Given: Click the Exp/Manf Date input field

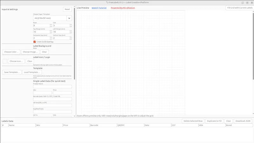Looking at the screenshot, I should click(52, 112).
